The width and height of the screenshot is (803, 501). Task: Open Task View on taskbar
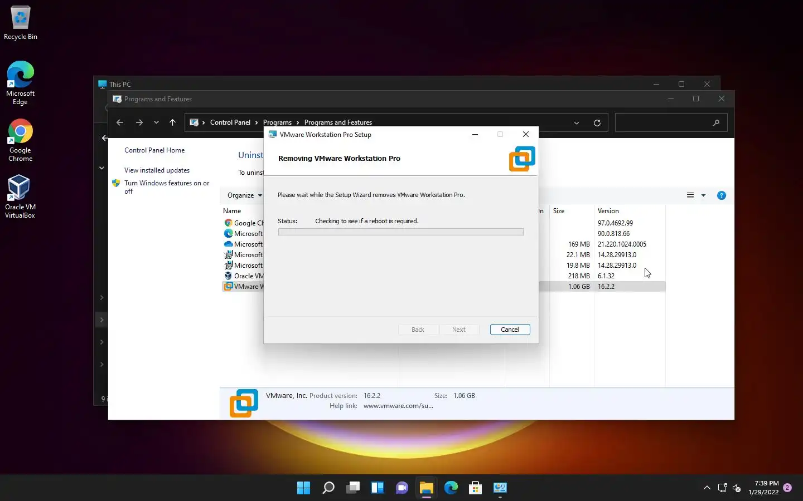pos(353,488)
